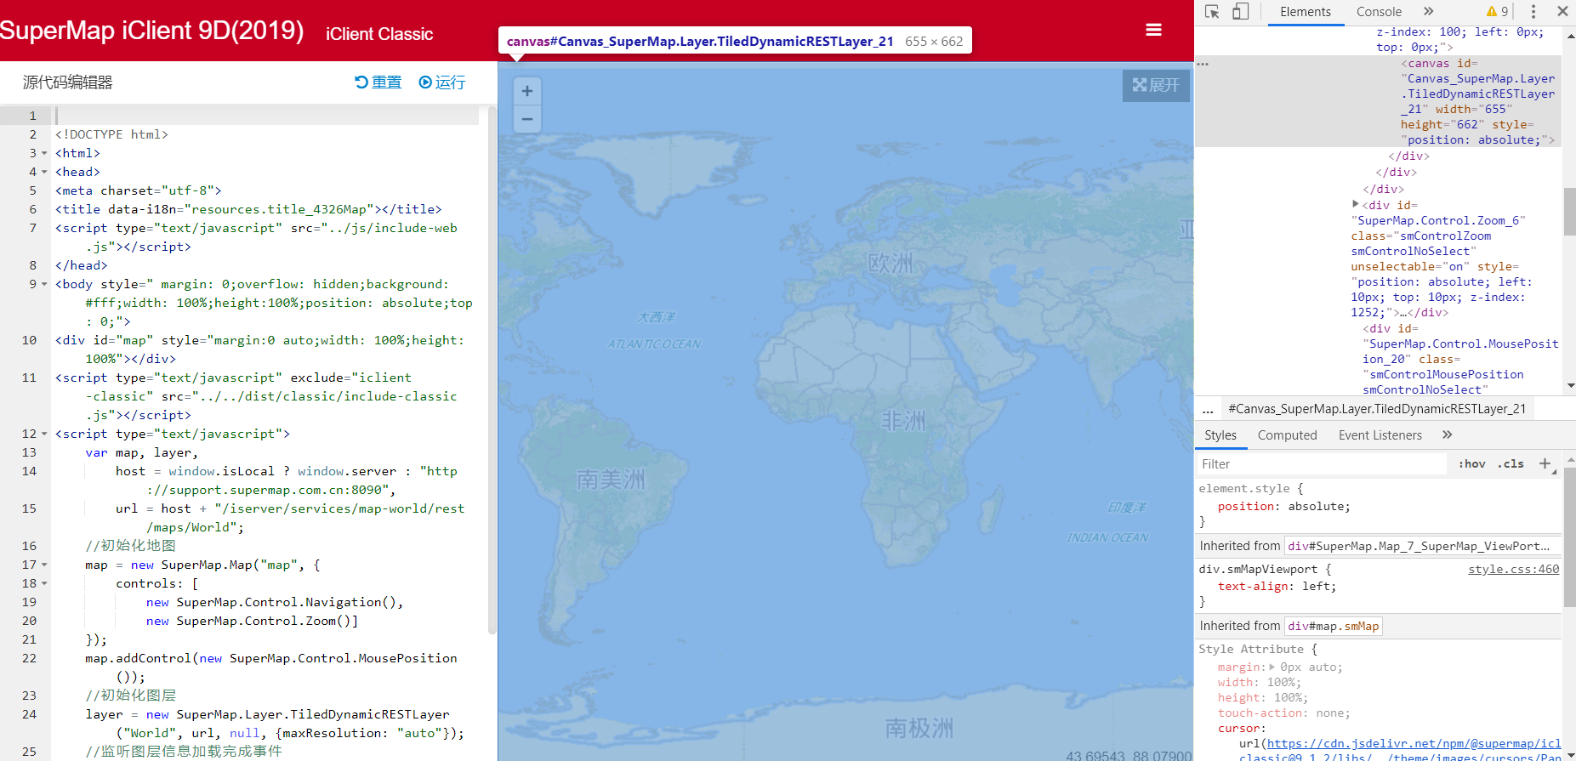Click <meta charset="utf-8"> on line 5
This screenshot has height=761, width=1576.
pyautogui.click(x=138, y=190)
